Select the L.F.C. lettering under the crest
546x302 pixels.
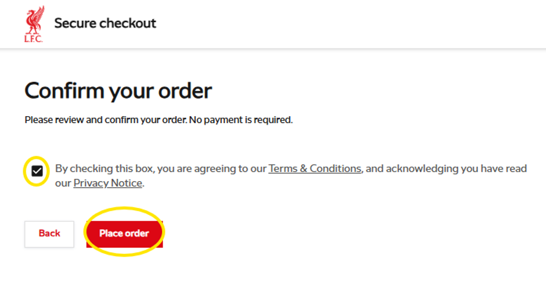[x=34, y=39]
